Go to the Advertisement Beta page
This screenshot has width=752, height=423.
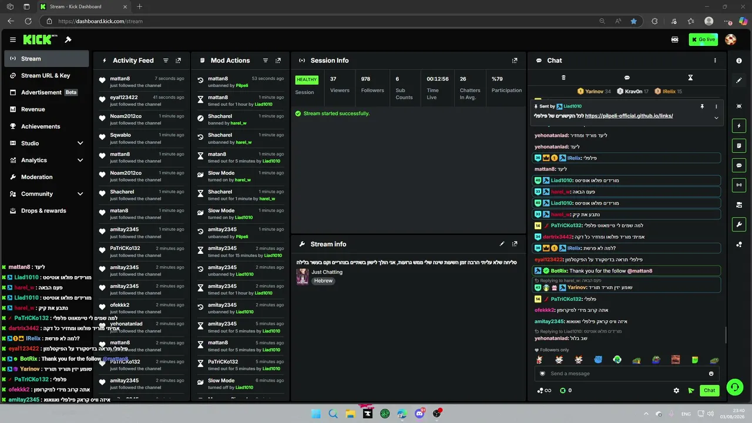point(46,92)
